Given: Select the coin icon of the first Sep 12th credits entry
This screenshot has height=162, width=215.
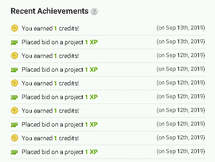Looking at the screenshot, I should pyautogui.click(x=15, y=56).
